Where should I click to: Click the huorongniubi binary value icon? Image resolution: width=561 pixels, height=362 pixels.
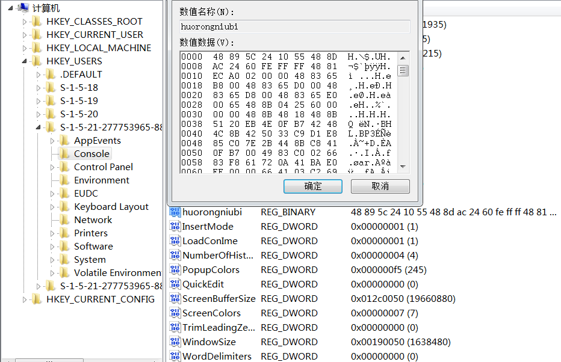tap(175, 212)
